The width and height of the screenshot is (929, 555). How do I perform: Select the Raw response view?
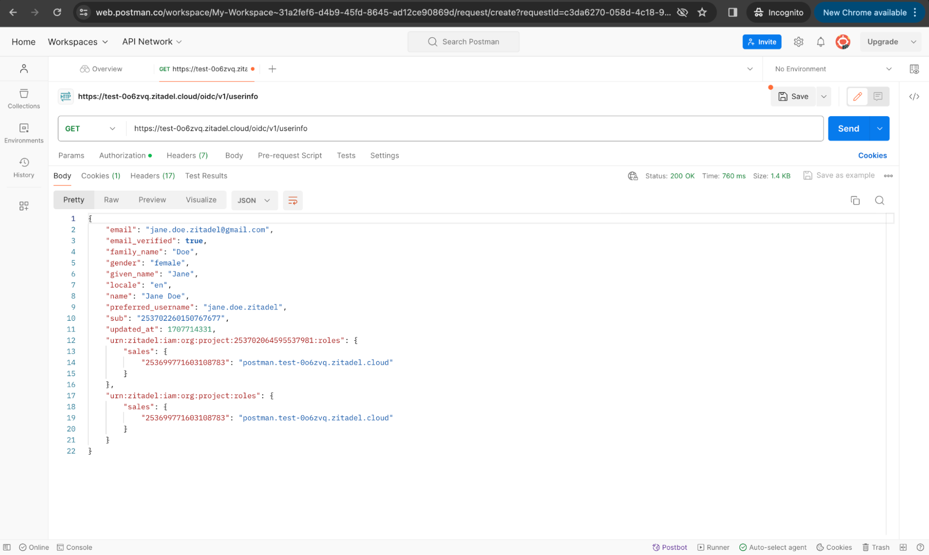coord(111,199)
